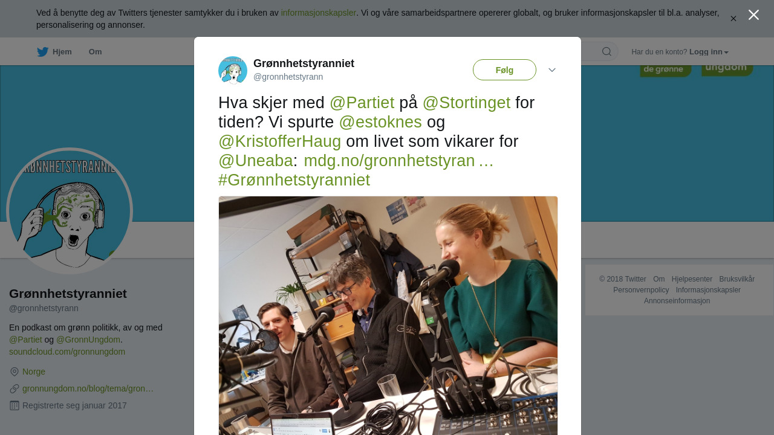Close the tweet overlay with large X

[753, 14]
